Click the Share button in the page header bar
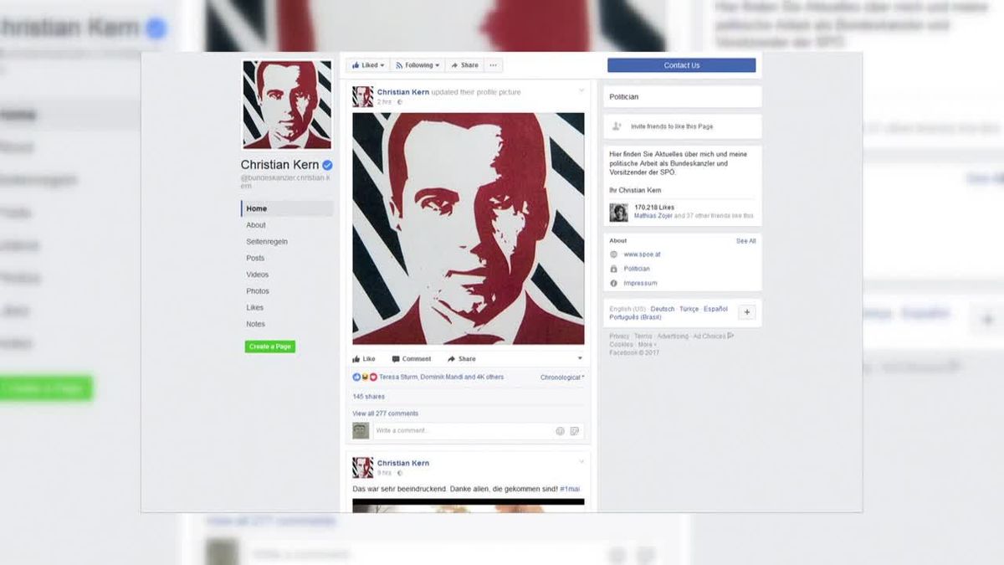 pos(464,65)
